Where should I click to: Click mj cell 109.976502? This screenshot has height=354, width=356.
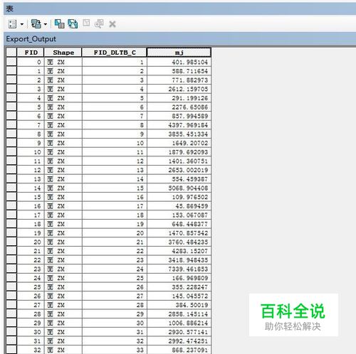pyautogui.click(x=179, y=197)
